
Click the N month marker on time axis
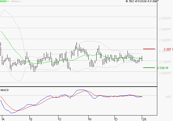(90, 119)
